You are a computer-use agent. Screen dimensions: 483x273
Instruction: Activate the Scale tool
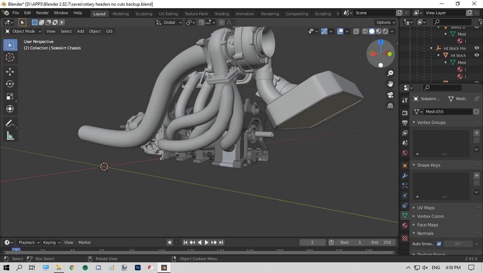10,97
